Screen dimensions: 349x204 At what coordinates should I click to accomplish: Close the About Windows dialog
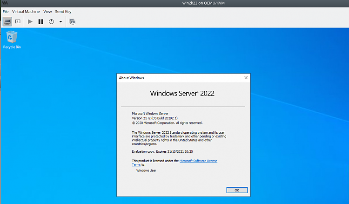(246, 78)
